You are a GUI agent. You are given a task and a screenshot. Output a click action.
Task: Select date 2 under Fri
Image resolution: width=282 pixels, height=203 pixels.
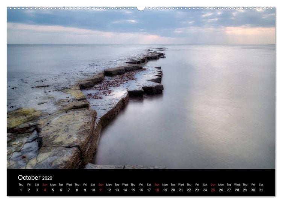point(29,190)
